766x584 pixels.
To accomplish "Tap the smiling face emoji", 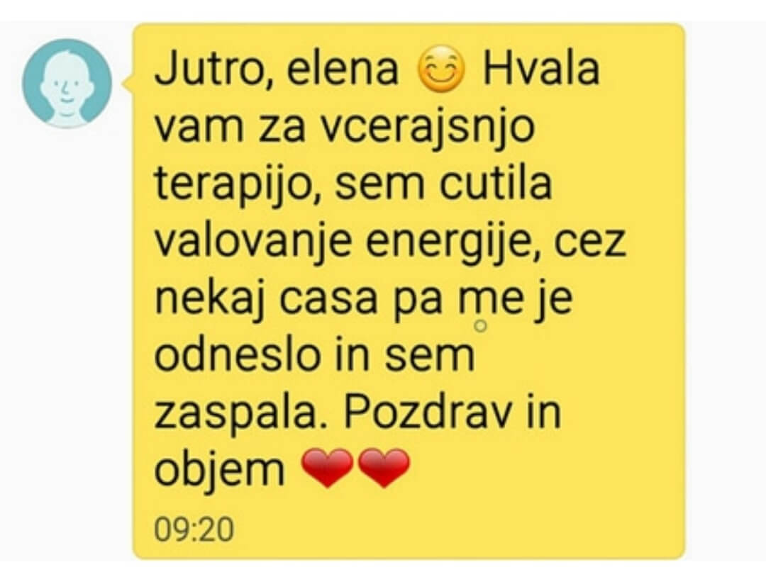I will click(440, 70).
